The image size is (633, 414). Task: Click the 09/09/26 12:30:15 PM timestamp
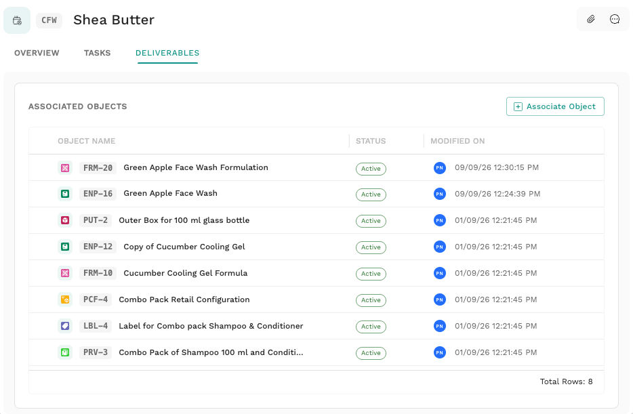pos(497,167)
